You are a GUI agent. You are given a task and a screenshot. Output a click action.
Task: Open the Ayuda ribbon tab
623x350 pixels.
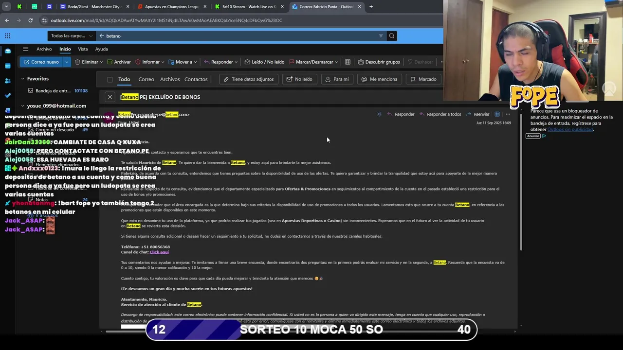101,49
